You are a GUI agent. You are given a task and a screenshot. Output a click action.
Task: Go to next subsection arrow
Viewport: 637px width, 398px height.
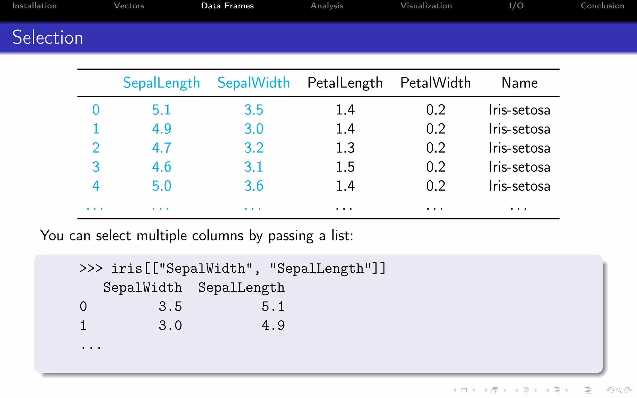pos(536,390)
